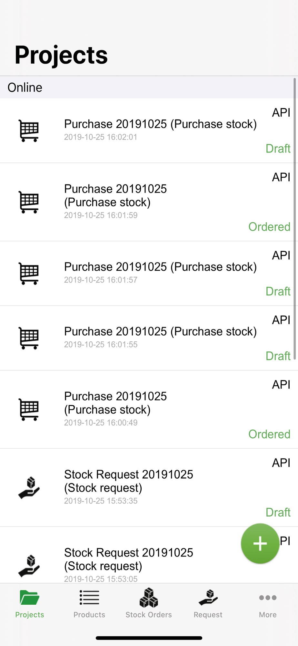Click cart icon of purchase at 16:01:55
The height and width of the screenshot is (646, 298).
29,338
